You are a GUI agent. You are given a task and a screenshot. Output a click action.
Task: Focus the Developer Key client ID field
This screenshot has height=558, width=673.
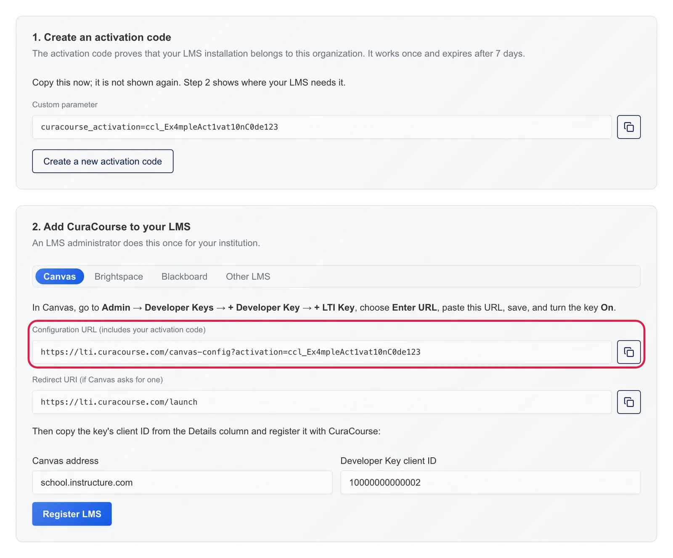coord(490,483)
